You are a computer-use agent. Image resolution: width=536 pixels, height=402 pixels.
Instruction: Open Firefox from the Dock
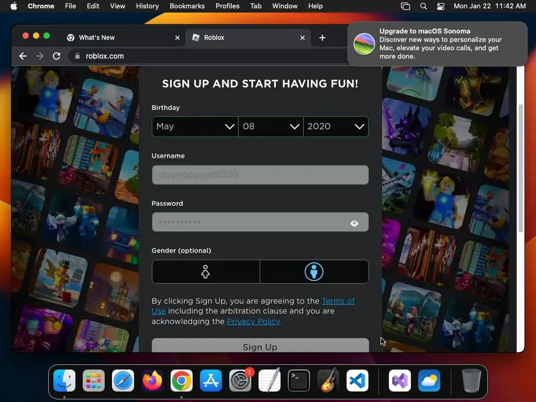(152, 381)
